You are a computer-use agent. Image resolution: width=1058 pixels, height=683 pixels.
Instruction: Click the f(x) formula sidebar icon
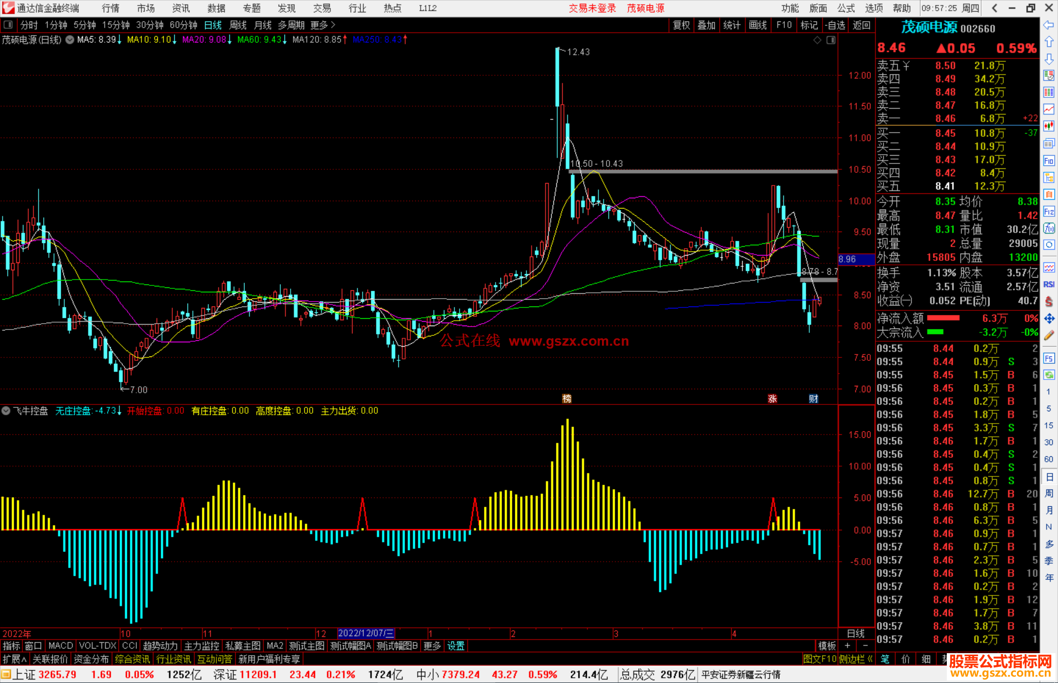pyautogui.click(x=1049, y=228)
